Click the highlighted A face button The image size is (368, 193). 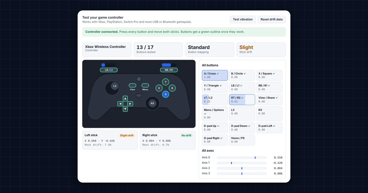pyautogui.click(x=166, y=95)
